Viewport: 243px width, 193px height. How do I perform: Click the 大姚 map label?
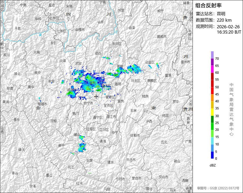[36, 52]
